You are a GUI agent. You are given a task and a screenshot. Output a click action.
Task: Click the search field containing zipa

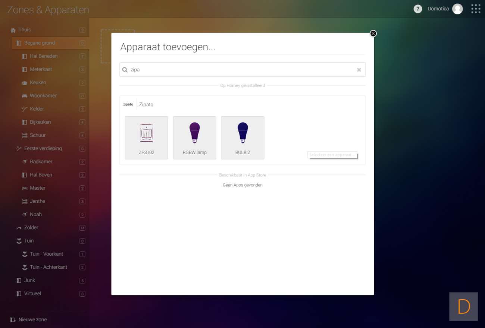tap(242, 70)
